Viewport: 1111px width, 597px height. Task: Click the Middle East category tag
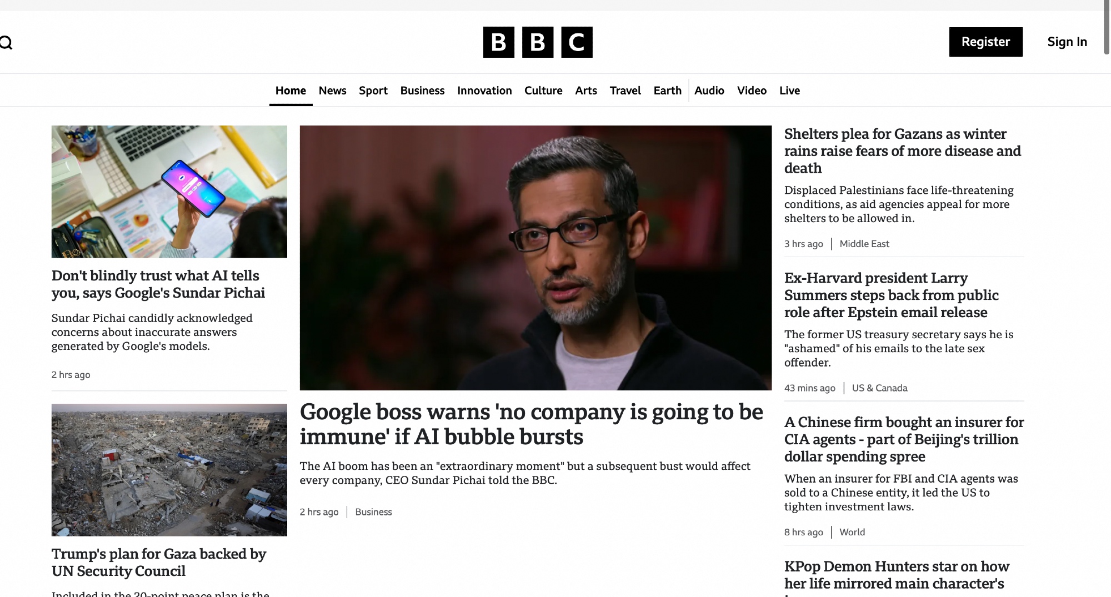click(x=864, y=244)
